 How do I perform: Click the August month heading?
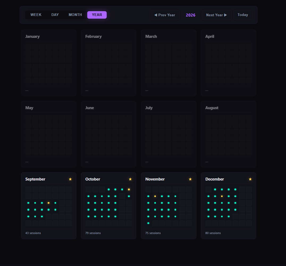pos(212,108)
